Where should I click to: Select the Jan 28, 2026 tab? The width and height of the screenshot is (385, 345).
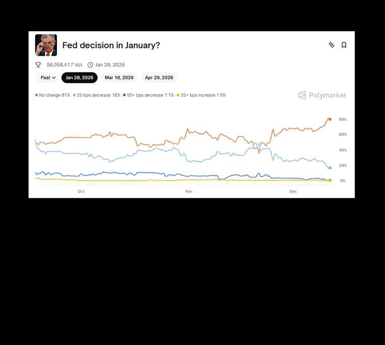79,78
